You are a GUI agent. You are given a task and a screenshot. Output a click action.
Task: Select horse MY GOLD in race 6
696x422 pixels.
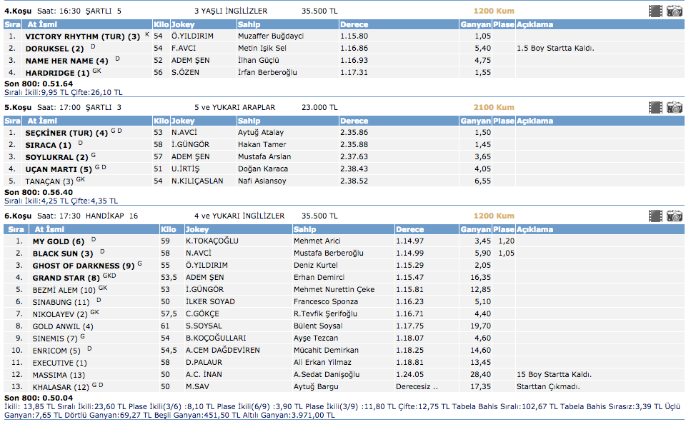click(x=59, y=241)
